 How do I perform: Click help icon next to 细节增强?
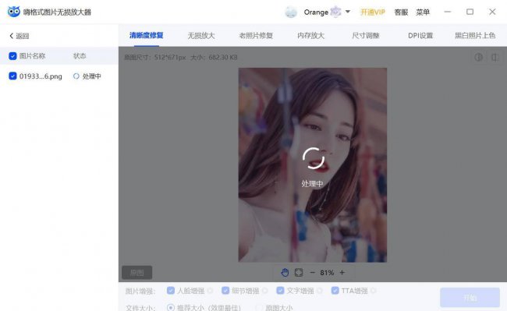tap(265, 291)
